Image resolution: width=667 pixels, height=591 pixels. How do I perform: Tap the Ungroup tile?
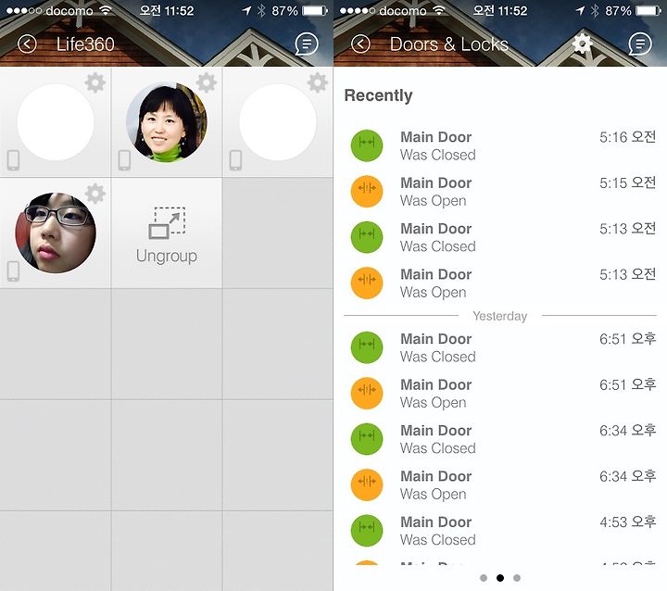(x=167, y=233)
